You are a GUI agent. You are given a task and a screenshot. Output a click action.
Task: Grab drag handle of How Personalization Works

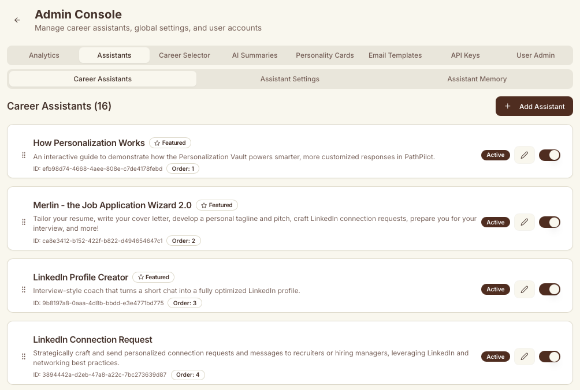pyautogui.click(x=24, y=155)
